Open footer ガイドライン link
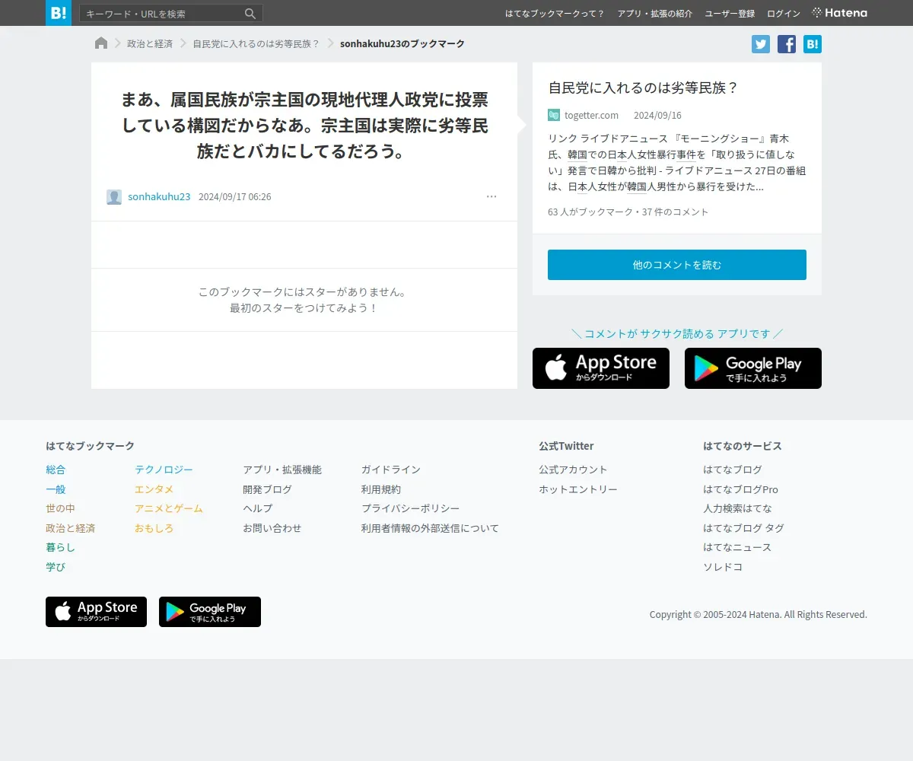The width and height of the screenshot is (913, 761). point(391,470)
